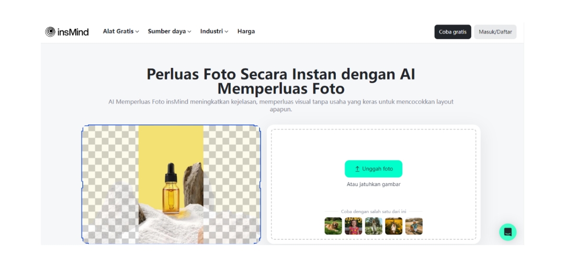Click the upload arrow icon on Unggah foto
Image resolution: width=565 pixels, height=275 pixels.
coord(357,169)
